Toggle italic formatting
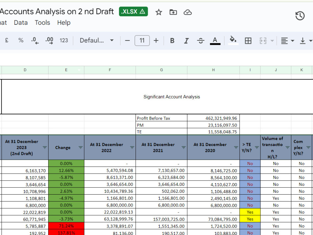 tap(186, 40)
